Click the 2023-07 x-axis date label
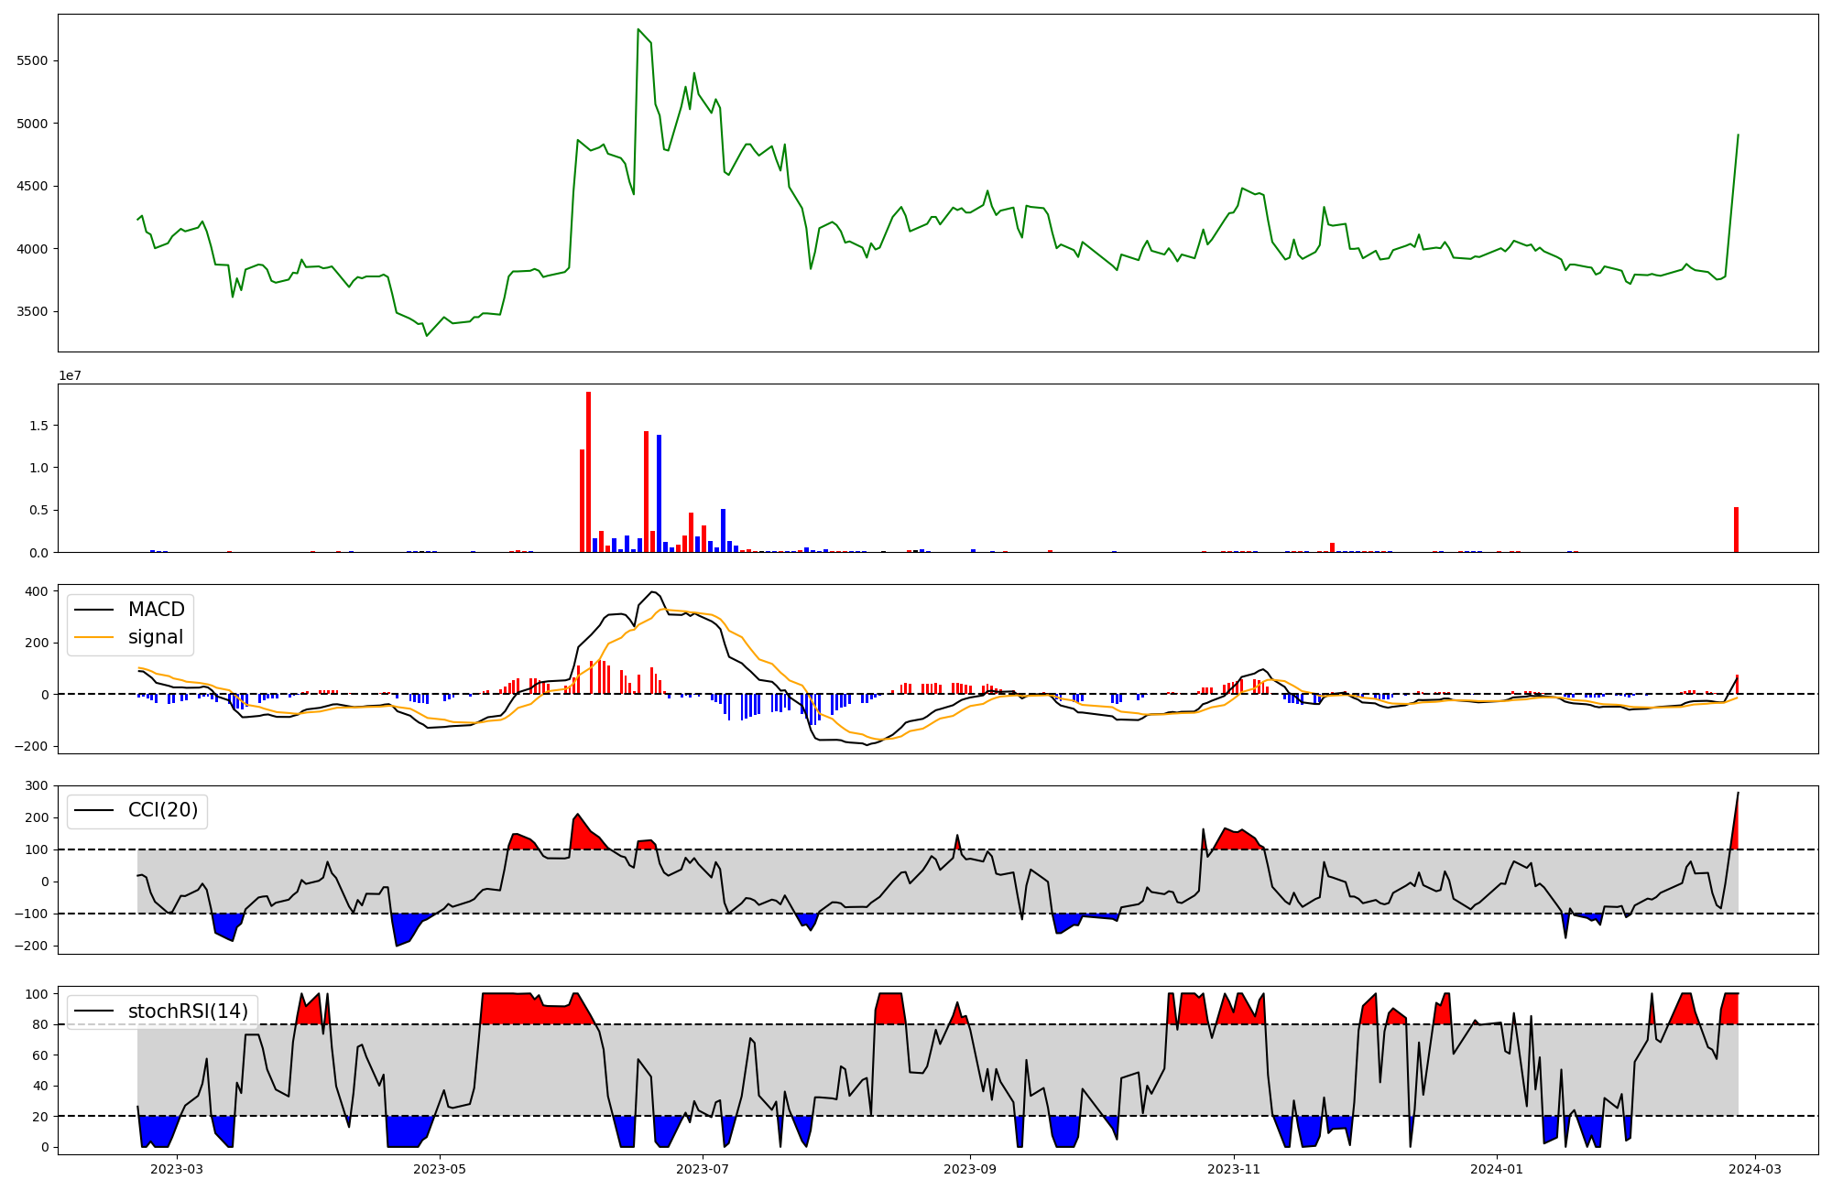Screen dimensions: 1832x1190 click(703, 1169)
